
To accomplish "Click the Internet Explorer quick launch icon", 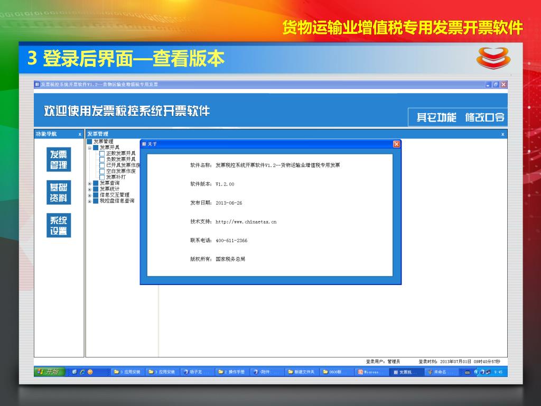I will point(82,372).
